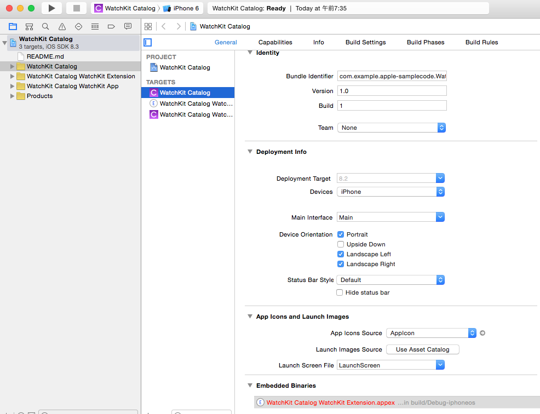Switch to the Build Settings tab

(365, 42)
